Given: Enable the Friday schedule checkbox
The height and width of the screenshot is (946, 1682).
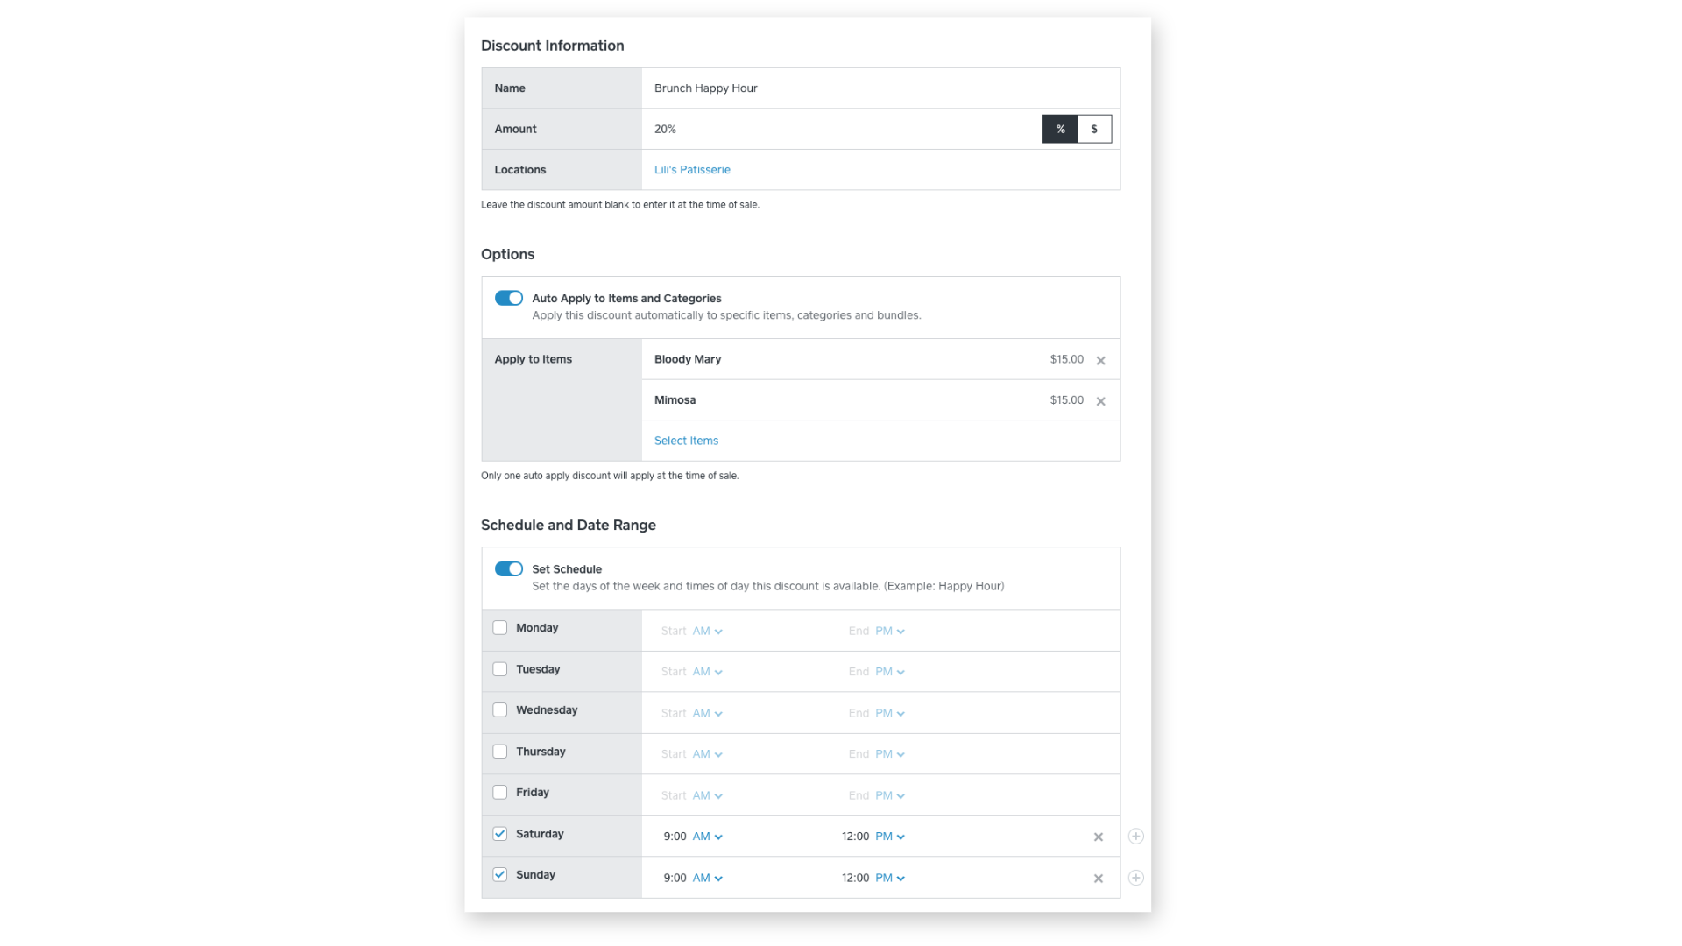Looking at the screenshot, I should [499, 793].
